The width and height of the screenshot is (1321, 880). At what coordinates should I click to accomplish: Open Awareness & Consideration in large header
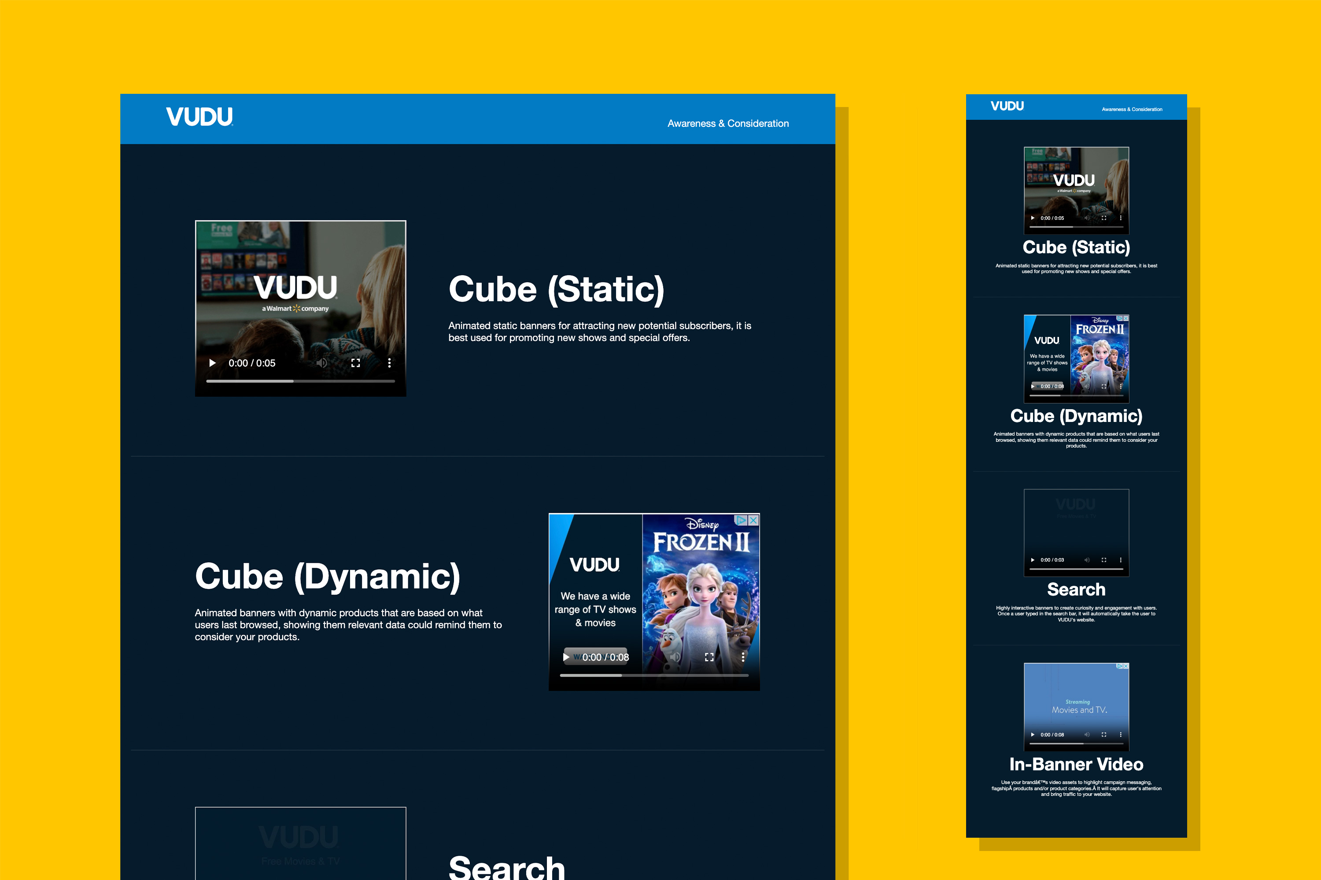tap(727, 123)
